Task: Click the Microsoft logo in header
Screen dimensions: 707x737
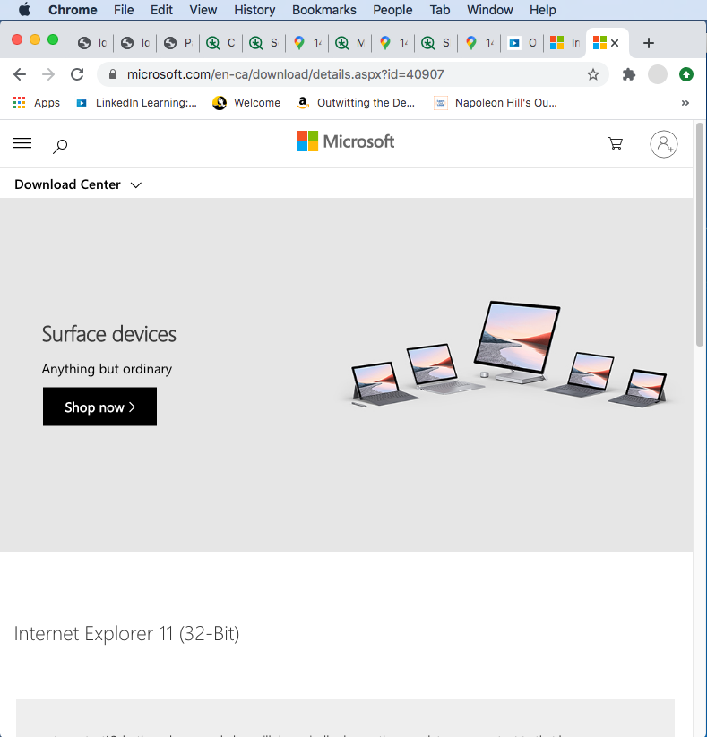Action: 346,141
